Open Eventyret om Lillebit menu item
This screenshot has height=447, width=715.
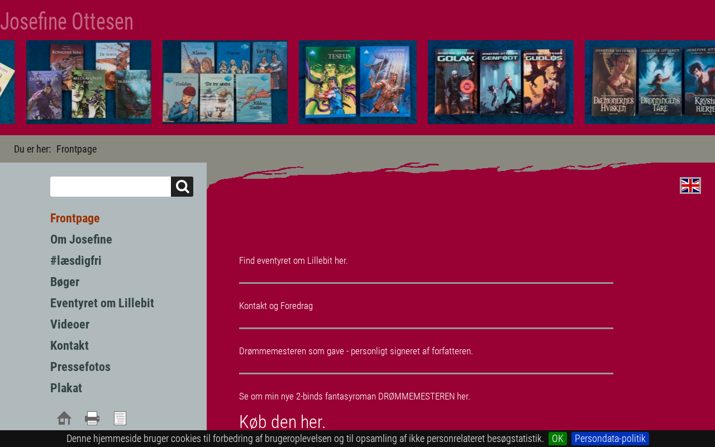coord(102,303)
